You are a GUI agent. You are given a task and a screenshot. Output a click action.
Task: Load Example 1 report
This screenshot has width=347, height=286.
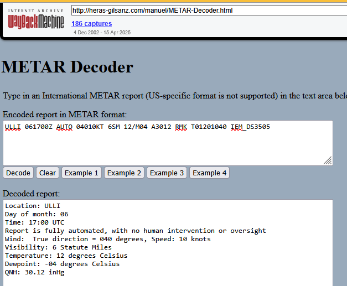(x=81, y=173)
